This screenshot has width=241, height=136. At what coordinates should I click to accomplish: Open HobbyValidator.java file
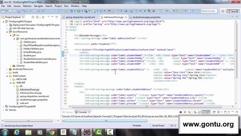[x=34, y=49]
